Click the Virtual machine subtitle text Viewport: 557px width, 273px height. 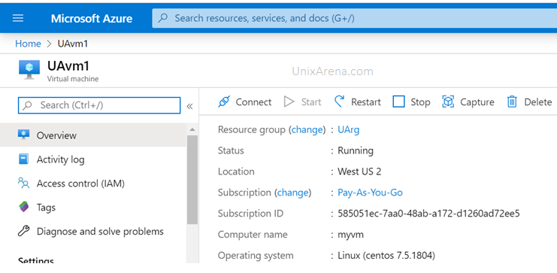(73, 79)
